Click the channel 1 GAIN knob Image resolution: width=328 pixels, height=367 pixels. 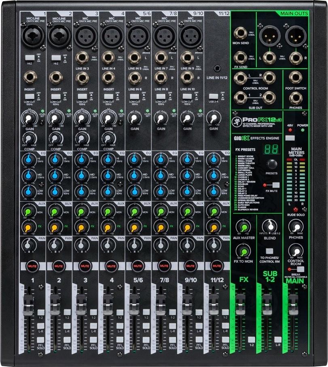29,119
